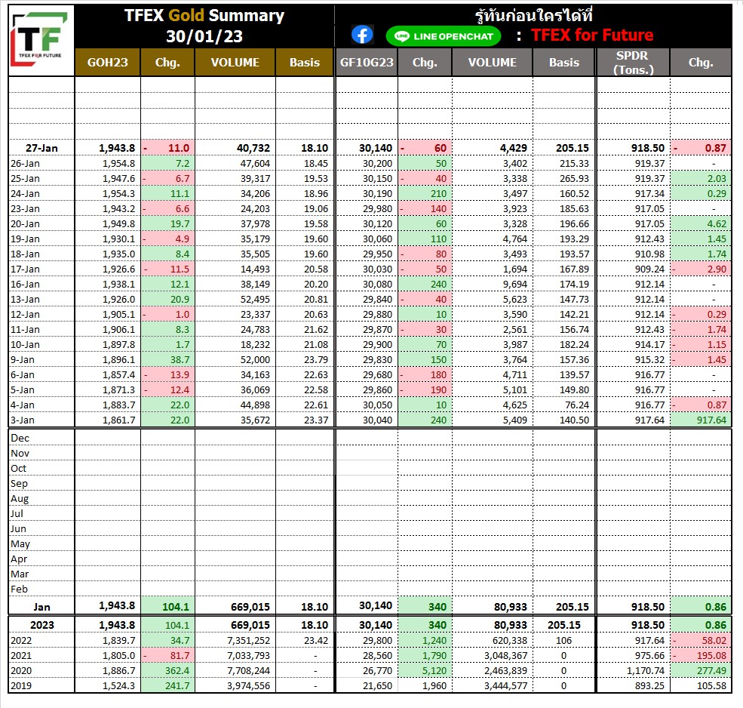The image size is (743, 708).
Task: Click the TFEX For Future logo
Action: [x=41, y=40]
